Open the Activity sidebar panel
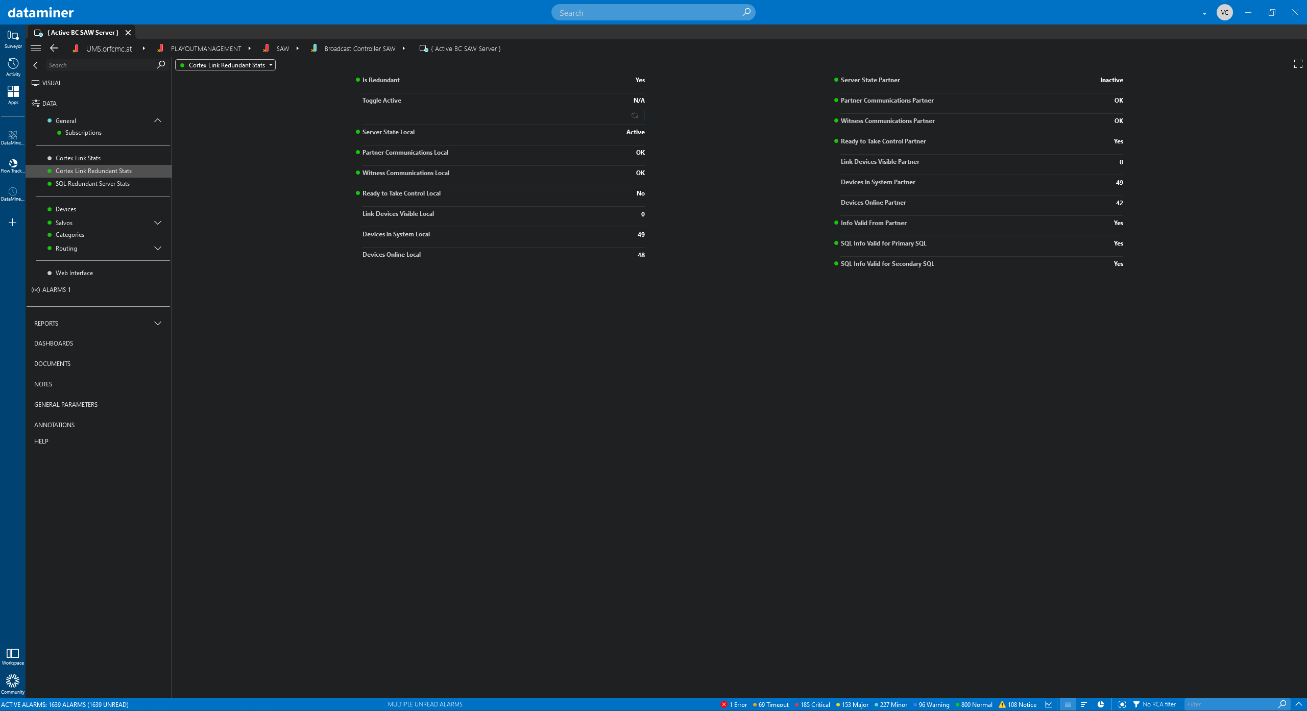 (x=13, y=67)
